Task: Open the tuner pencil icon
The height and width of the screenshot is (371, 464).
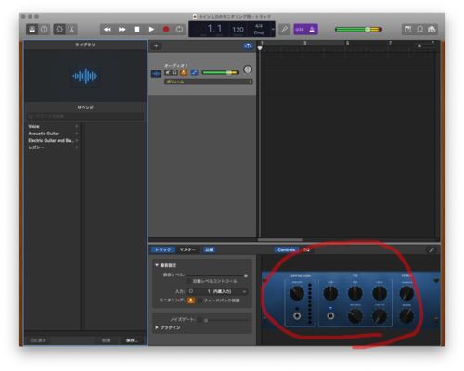Action: tap(285, 30)
